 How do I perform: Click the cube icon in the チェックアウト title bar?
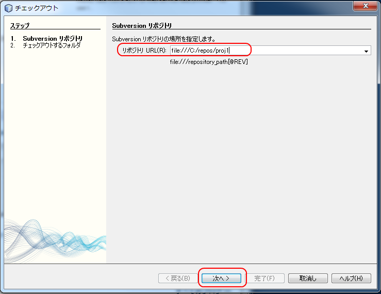click(x=8, y=8)
